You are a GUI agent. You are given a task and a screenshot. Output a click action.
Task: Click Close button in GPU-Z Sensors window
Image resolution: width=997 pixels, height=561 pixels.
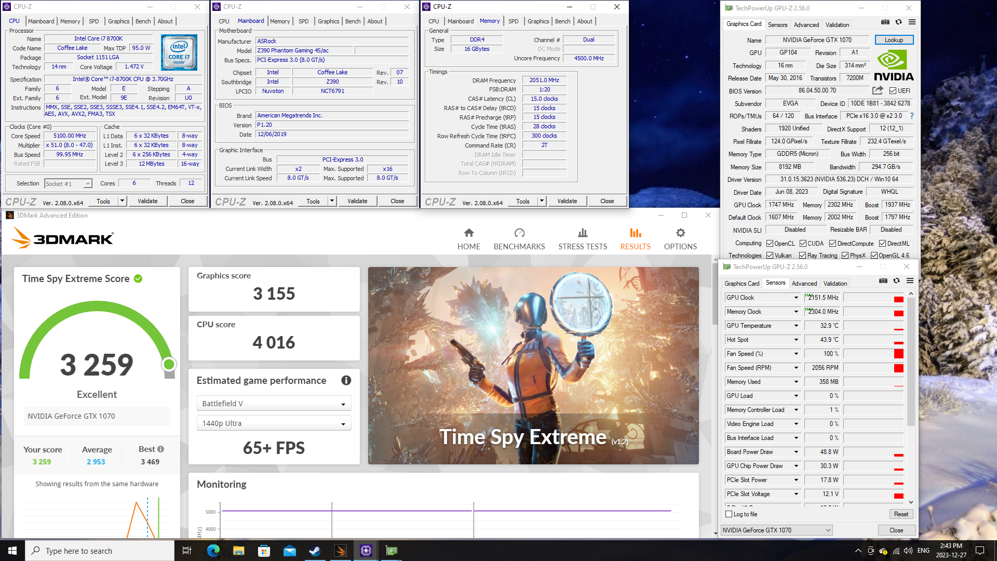(x=896, y=530)
